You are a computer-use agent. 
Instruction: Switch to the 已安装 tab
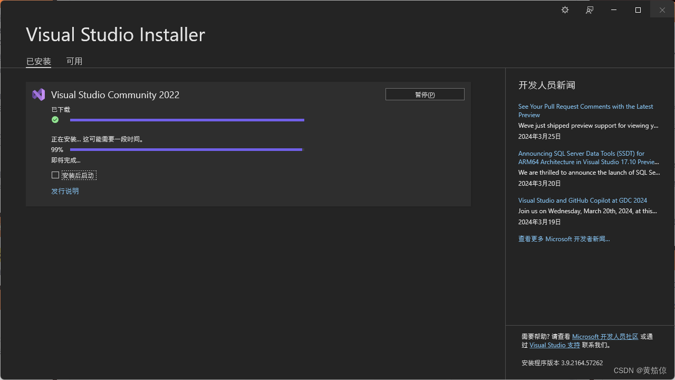pos(38,61)
